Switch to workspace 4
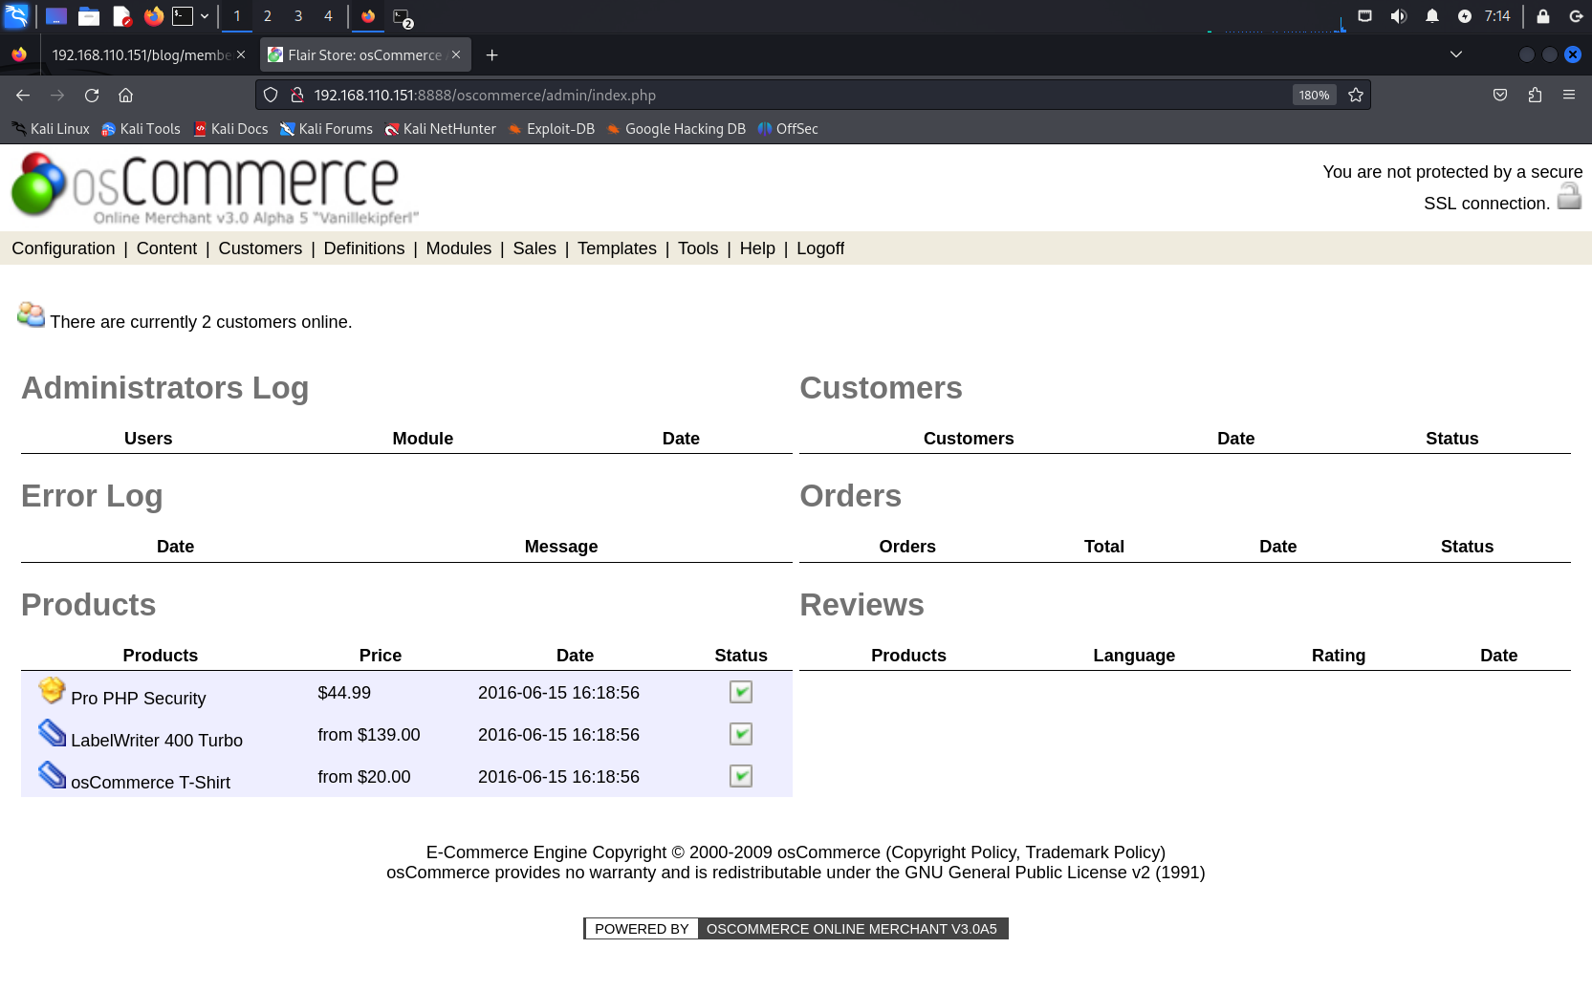Screen dimensions: 1592x992 click(x=328, y=16)
